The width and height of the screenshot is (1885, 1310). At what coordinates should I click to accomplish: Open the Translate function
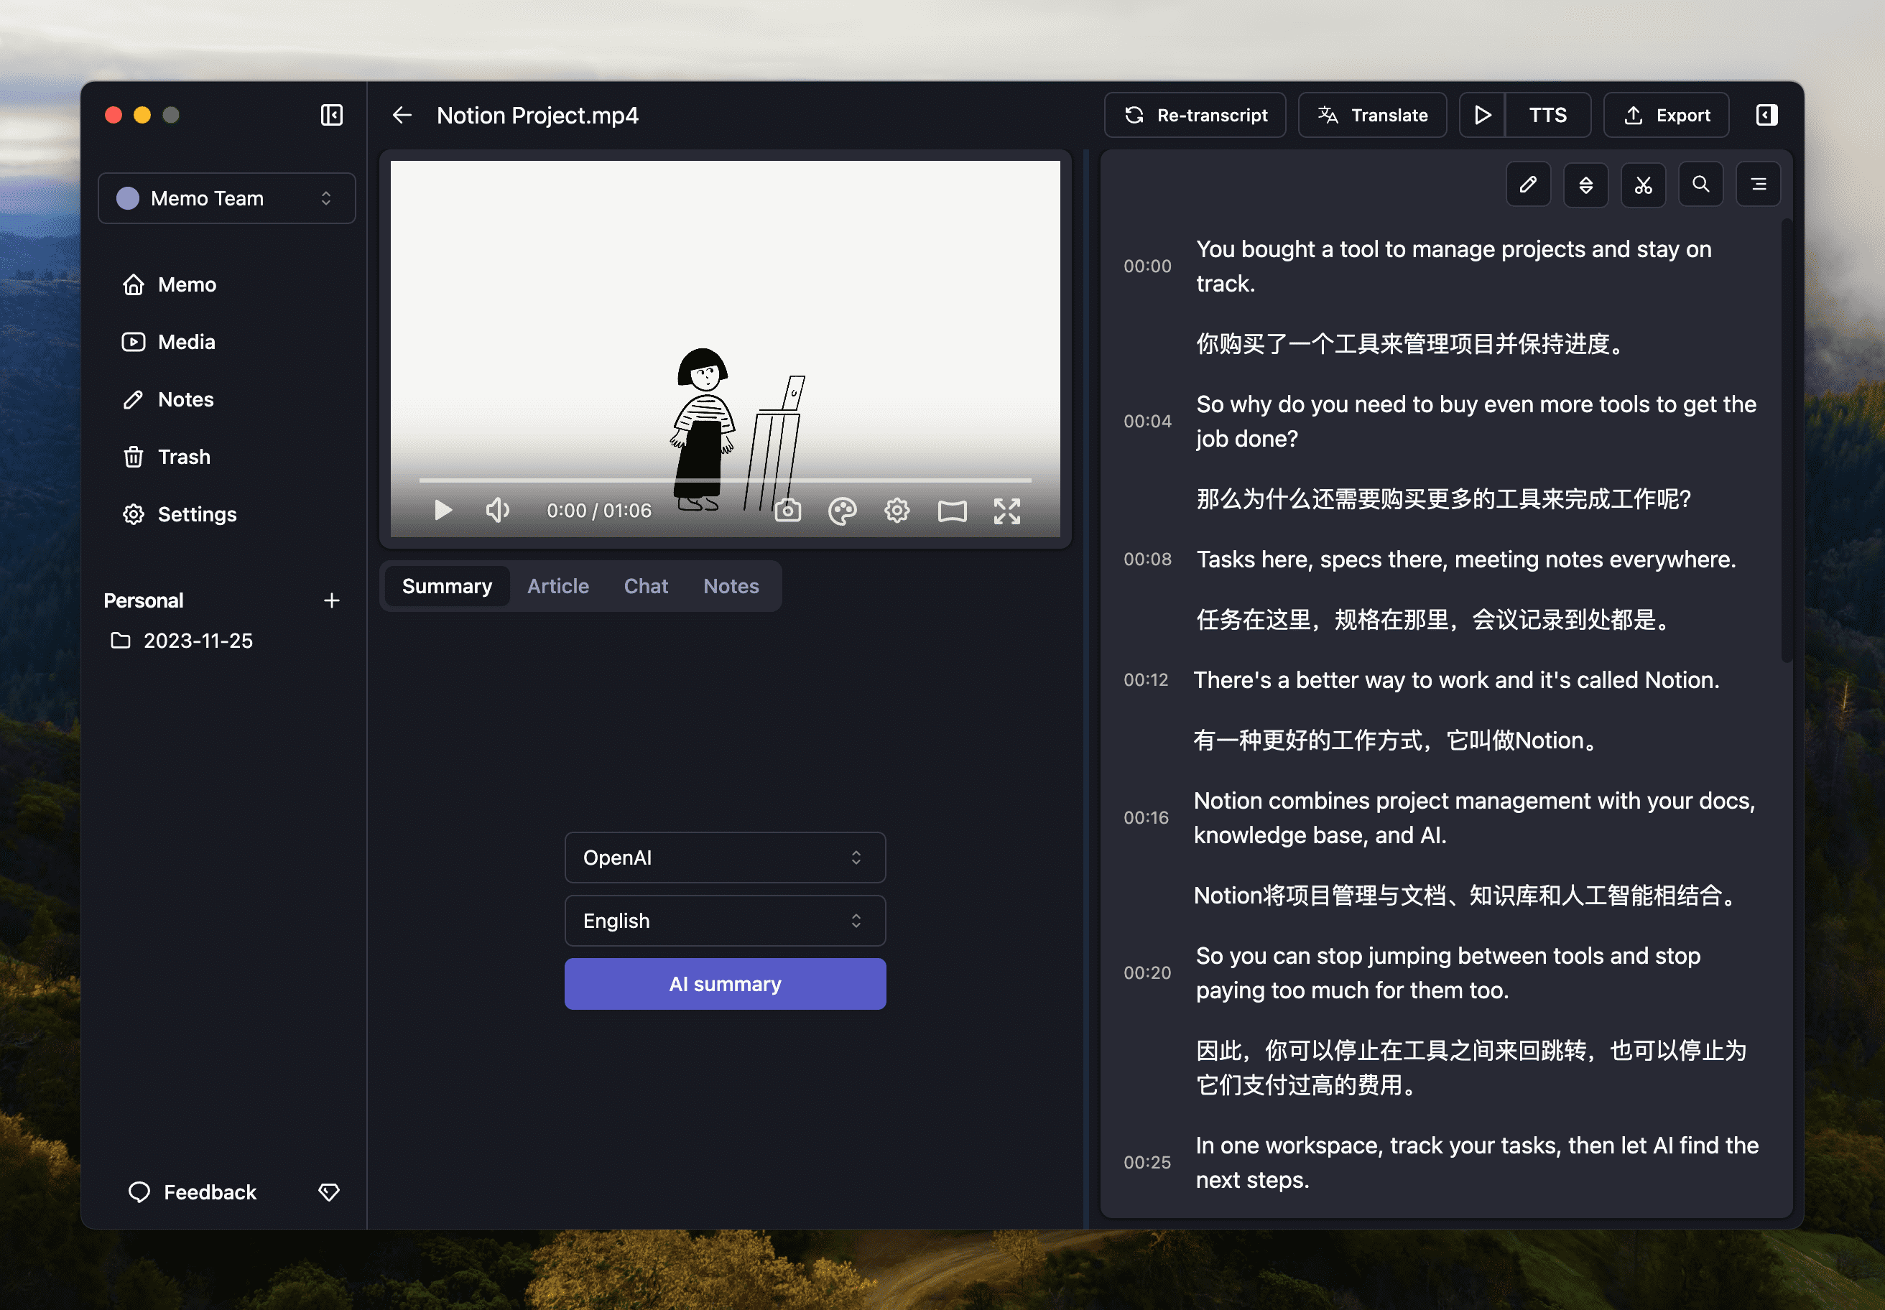1369,116
